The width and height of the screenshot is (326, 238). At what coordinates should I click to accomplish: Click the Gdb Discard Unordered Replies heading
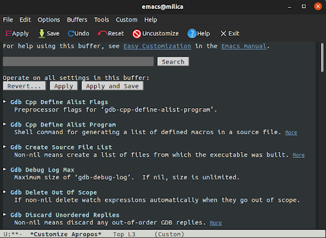click(65, 215)
